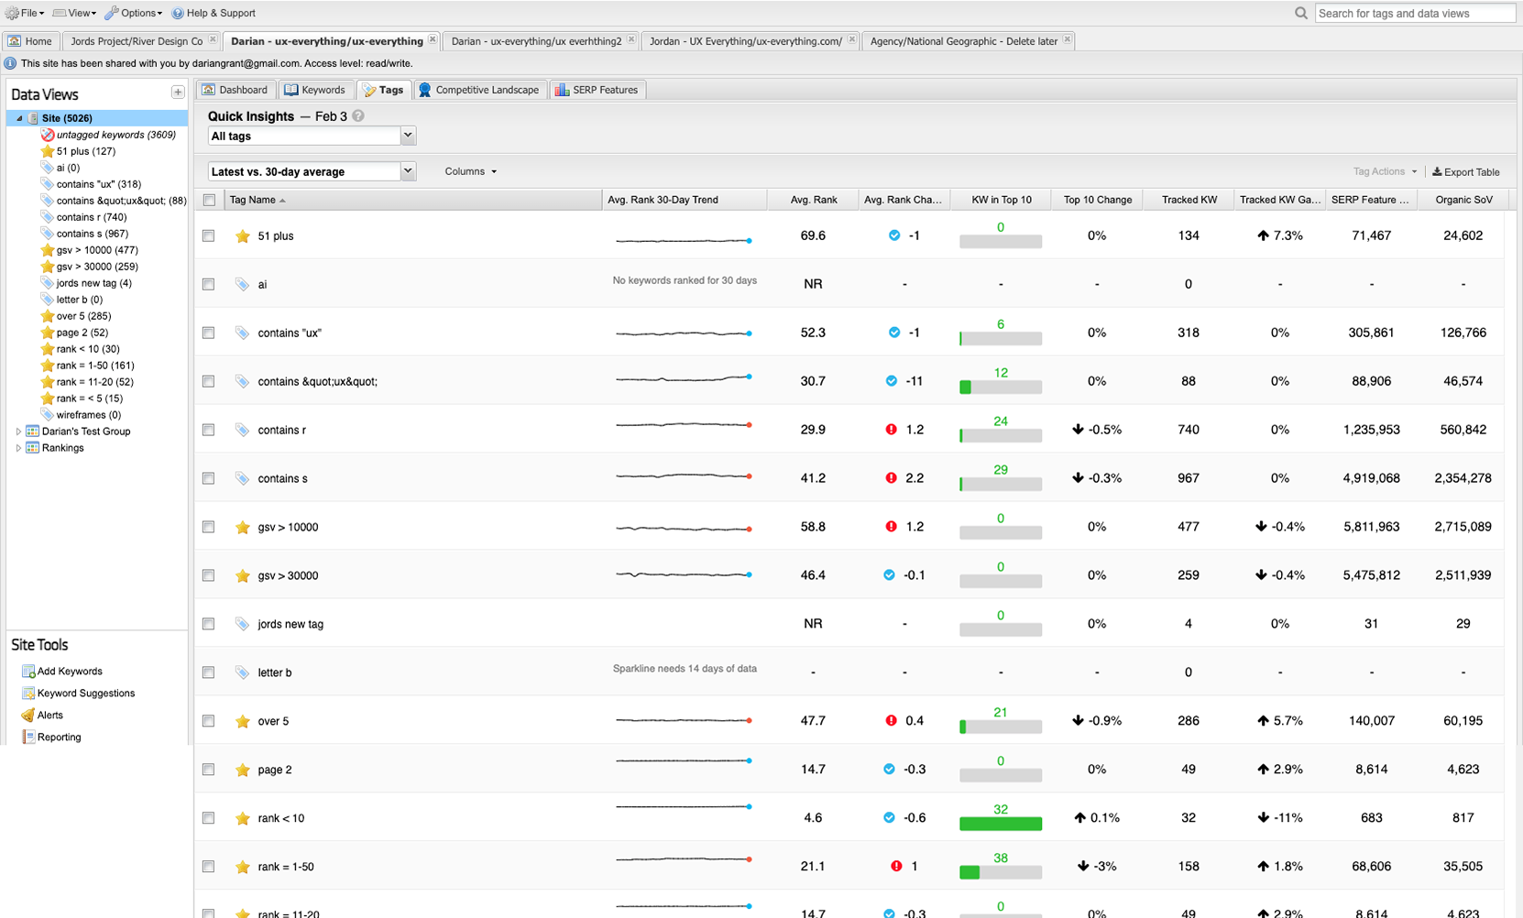Check the 51 plus row checkbox
Screen dimensions: 1523x918
[209, 236]
